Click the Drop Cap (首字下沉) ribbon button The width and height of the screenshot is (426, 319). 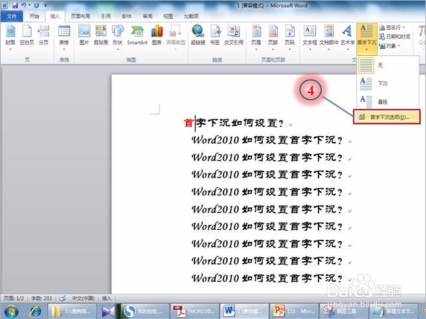pyautogui.click(x=367, y=38)
